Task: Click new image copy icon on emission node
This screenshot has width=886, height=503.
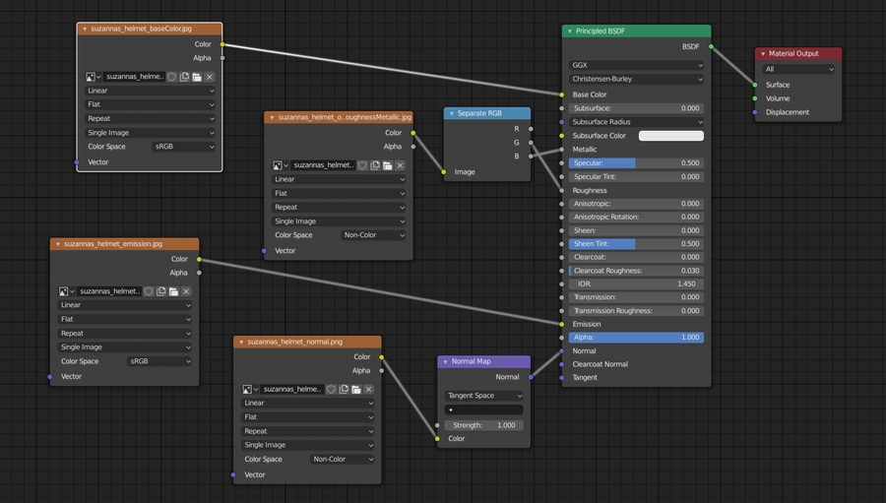Action: (x=160, y=291)
